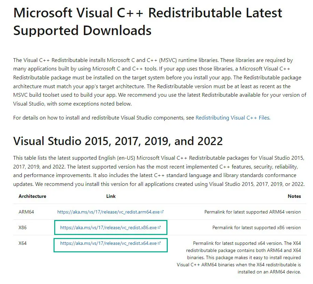Click external-link icon beside the x64.exe URL
This screenshot has width=313, height=284.
tap(159, 243)
